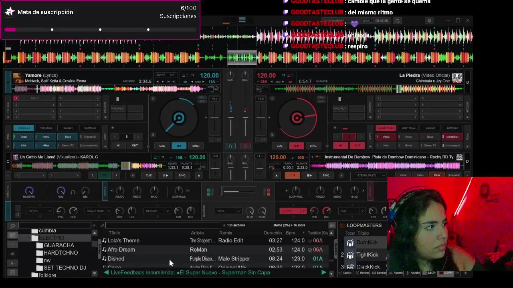Screen dimensions: 513x288
Task: Turn the MAESTRO master volume knob
Action: point(29,191)
